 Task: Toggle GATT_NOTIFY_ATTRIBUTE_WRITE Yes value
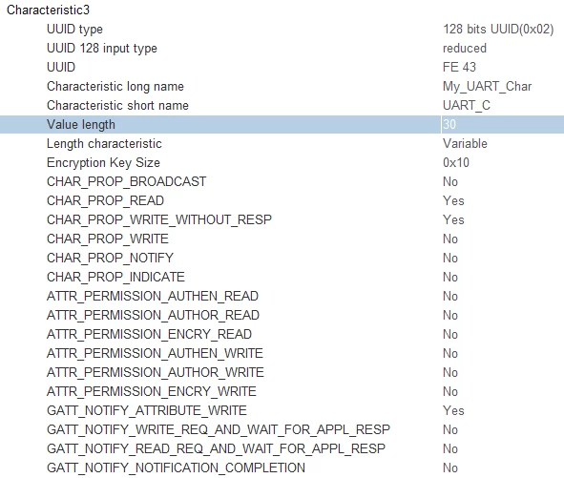(x=453, y=410)
